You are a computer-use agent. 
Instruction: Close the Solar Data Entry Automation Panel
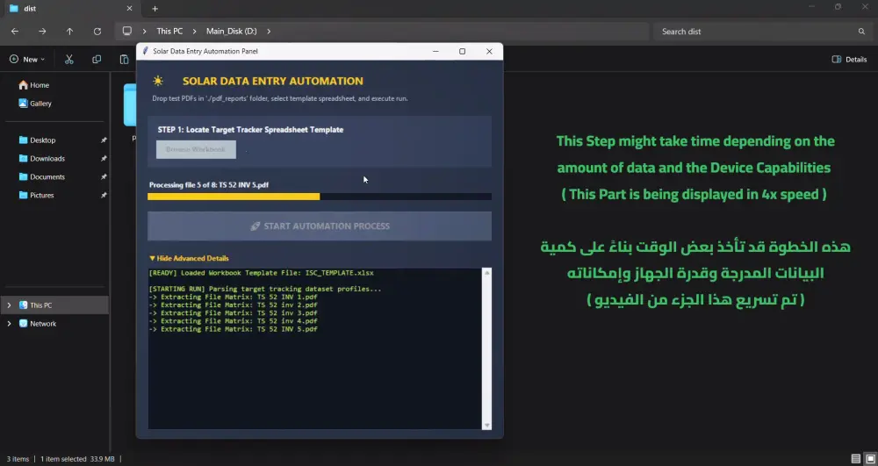(x=489, y=52)
